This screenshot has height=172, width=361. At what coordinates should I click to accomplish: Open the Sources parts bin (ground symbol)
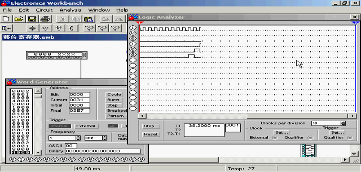[33, 28]
